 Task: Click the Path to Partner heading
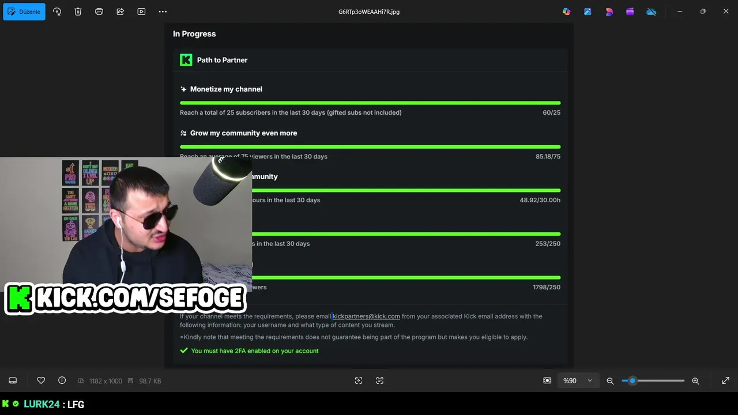[x=222, y=60]
